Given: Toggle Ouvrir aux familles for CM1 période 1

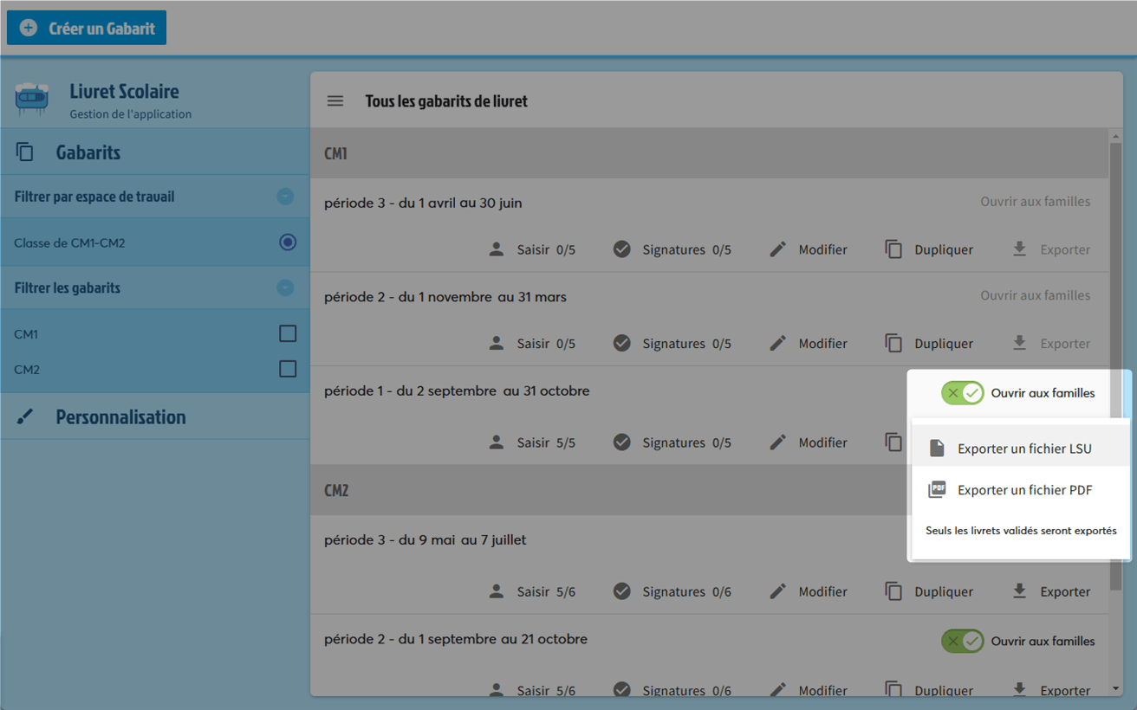Looking at the screenshot, I should (x=963, y=393).
